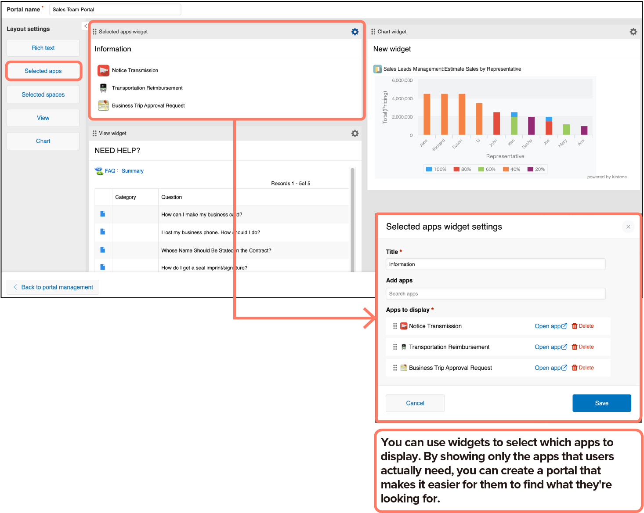644x513 pixels.
Task: Open first FAQ record detail icon
Action: (103, 214)
